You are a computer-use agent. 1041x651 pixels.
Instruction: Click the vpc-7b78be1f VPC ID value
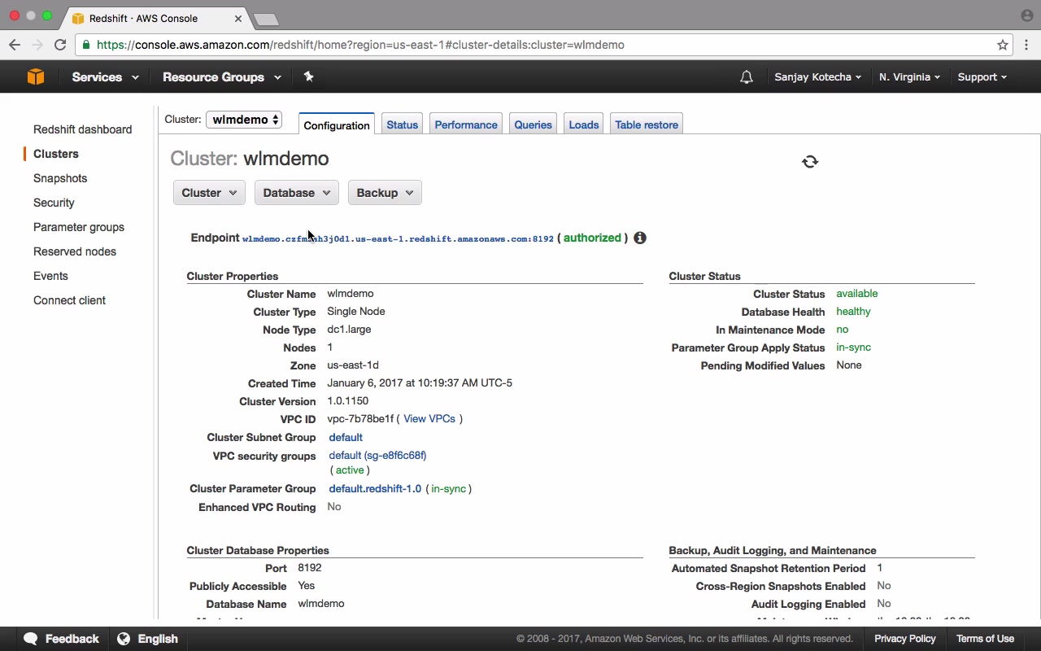pyautogui.click(x=360, y=419)
